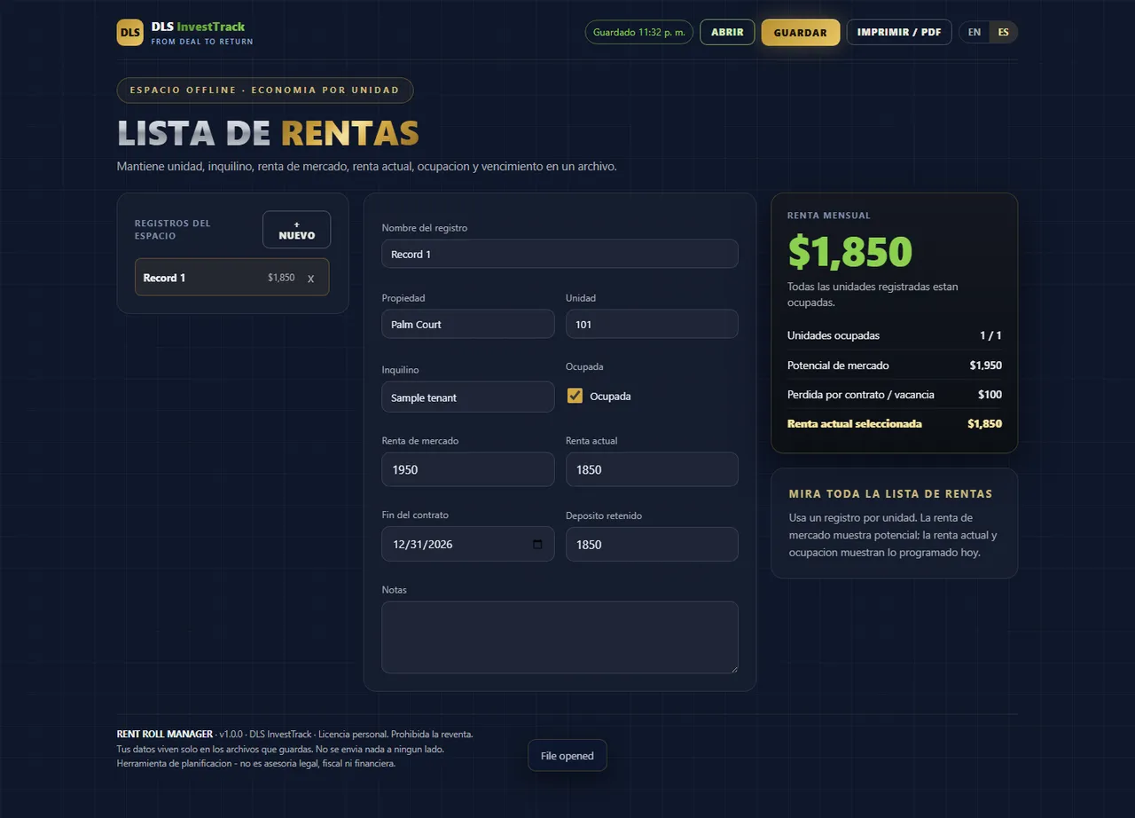Open IMPRIMIR / PDF
The height and width of the screenshot is (818, 1135).
click(899, 32)
